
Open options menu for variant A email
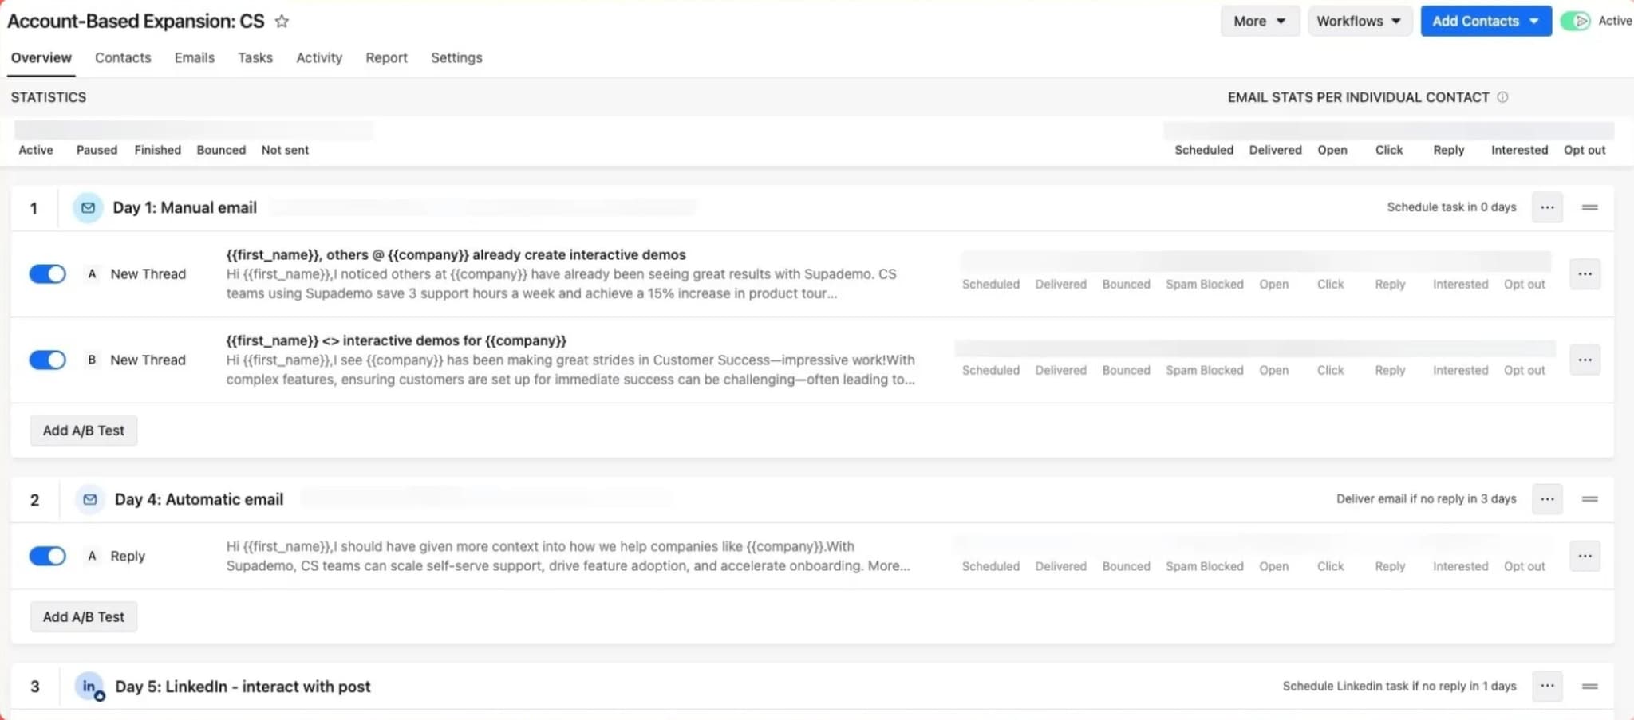point(1585,273)
